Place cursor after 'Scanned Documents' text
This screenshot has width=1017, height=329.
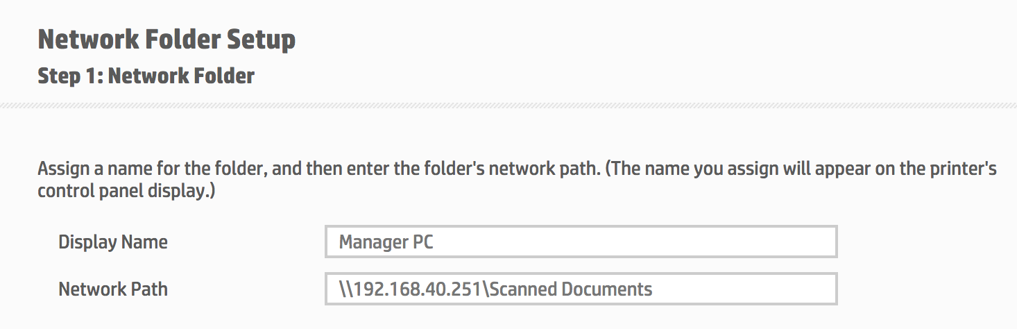coord(654,289)
